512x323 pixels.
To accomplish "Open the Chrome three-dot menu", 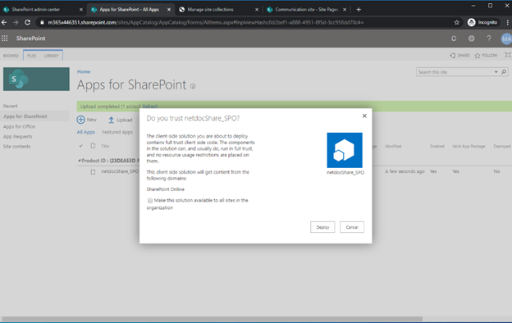I will (x=507, y=22).
